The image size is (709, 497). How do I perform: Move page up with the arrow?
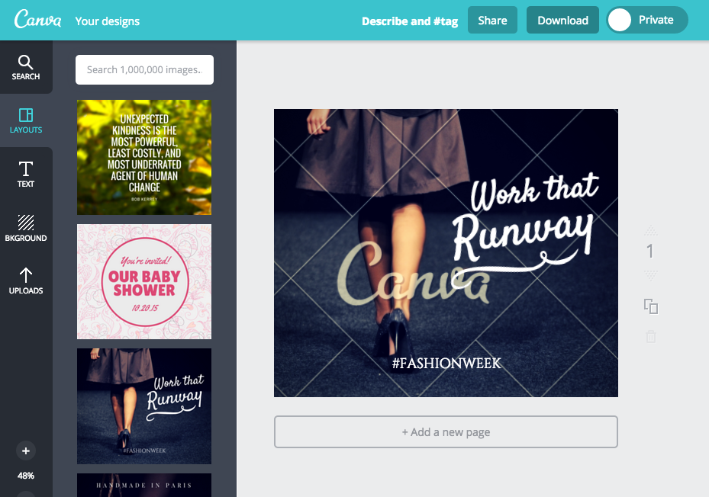[651, 230]
